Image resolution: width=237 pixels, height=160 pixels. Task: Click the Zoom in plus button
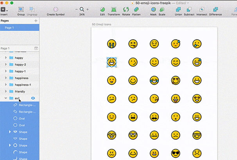87,9
